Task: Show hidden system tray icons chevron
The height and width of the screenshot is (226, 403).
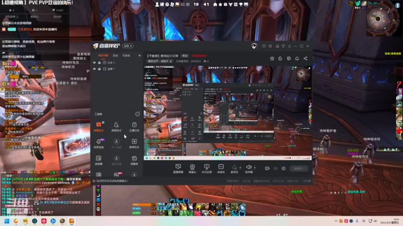Action: point(335,221)
